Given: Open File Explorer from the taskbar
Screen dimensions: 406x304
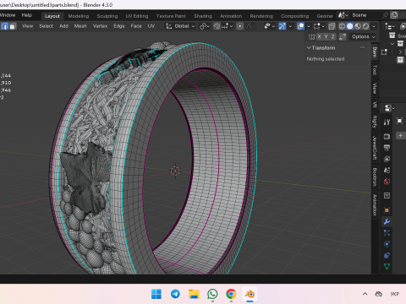Looking at the screenshot, I should (194, 294).
